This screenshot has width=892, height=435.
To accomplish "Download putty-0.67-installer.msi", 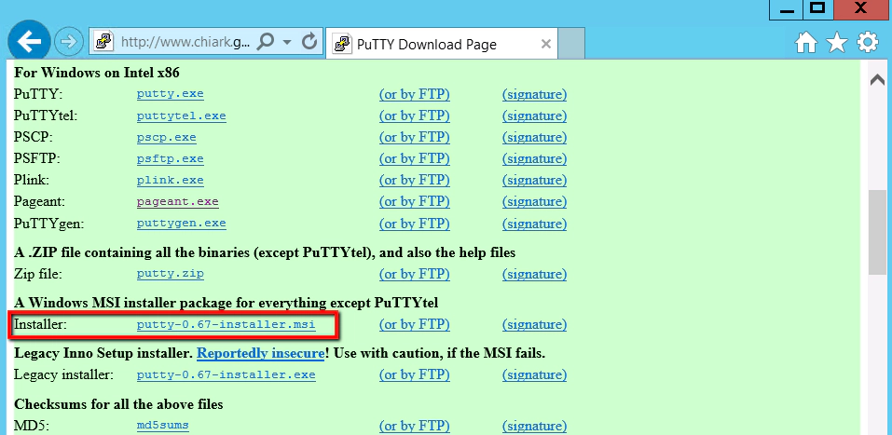I will tap(226, 325).
